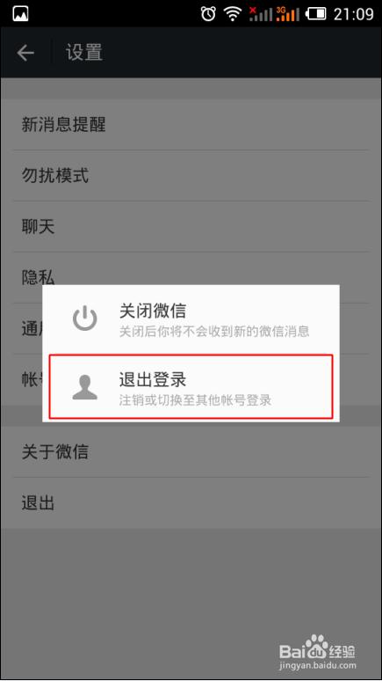Tap the back arrow beside 设置
The height and width of the screenshot is (681, 382).
(x=25, y=53)
